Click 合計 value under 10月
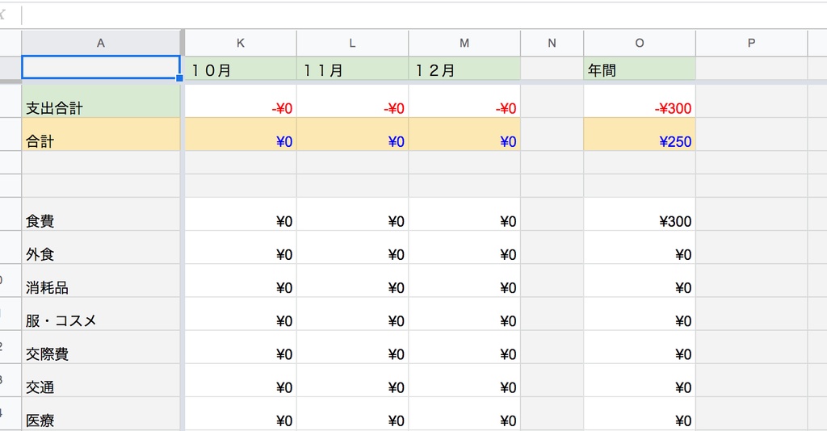This screenshot has height=431, width=827. point(241,134)
